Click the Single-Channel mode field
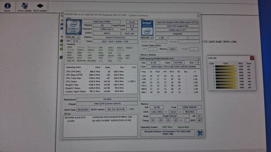The width and height of the screenshot is (271, 152). coord(170,116)
